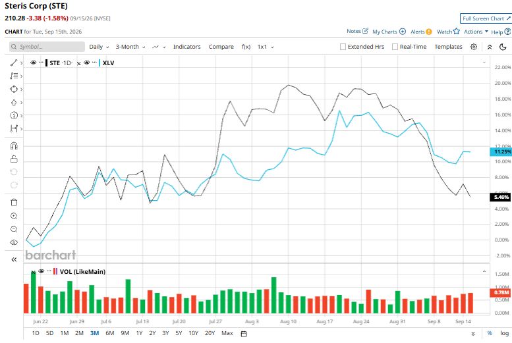Open the Indicators menu

pos(186,47)
